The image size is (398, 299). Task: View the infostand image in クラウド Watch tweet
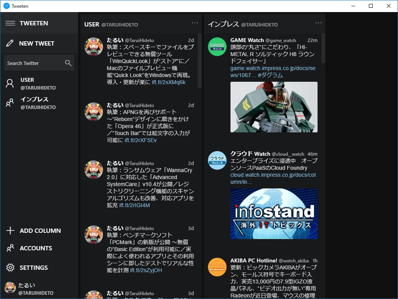pos(274,213)
